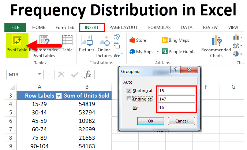247x150 pixels.
Task: Click the formula bar input area
Action: [x=107, y=74]
